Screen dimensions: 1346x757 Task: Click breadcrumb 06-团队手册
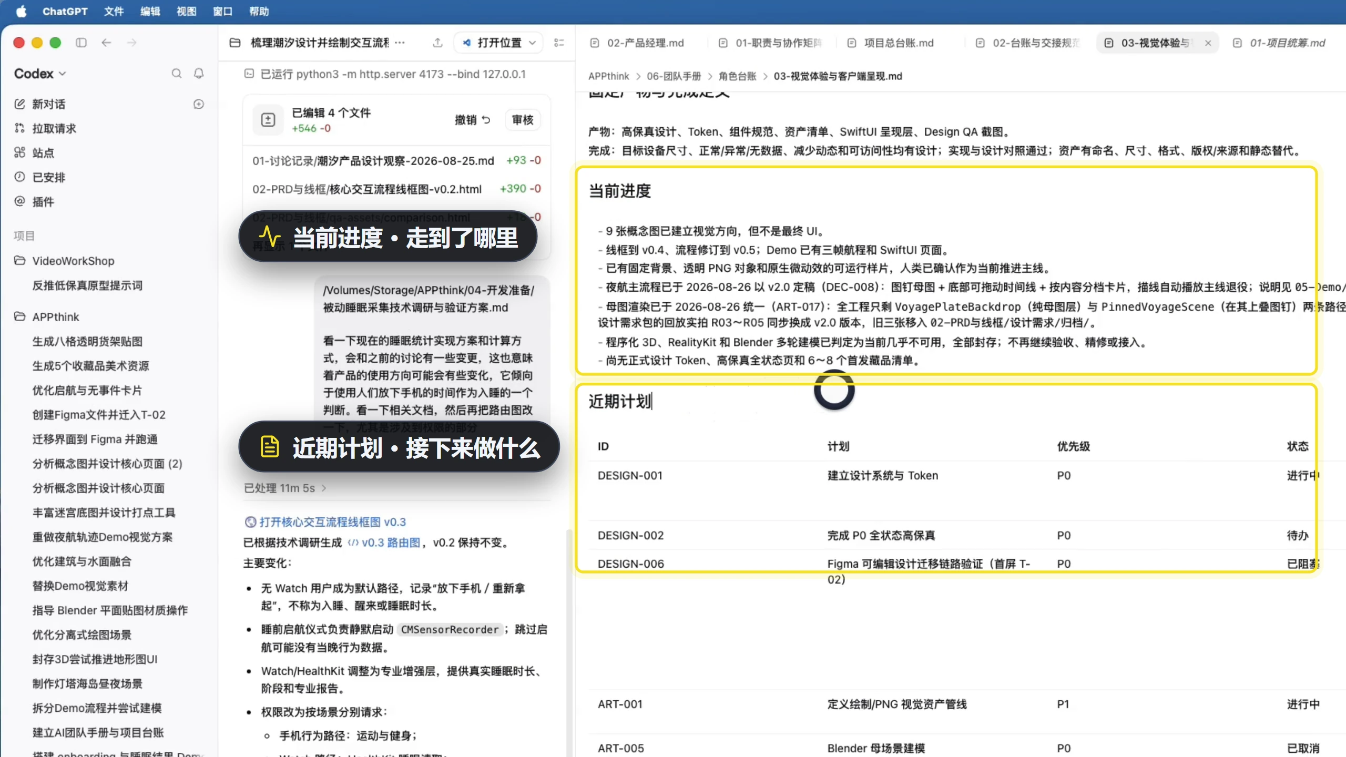(x=674, y=76)
